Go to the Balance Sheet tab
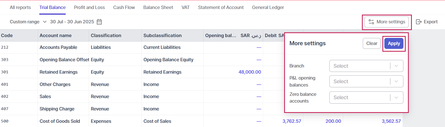The width and height of the screenshot is (445, 127). click(x=158, y=8)
